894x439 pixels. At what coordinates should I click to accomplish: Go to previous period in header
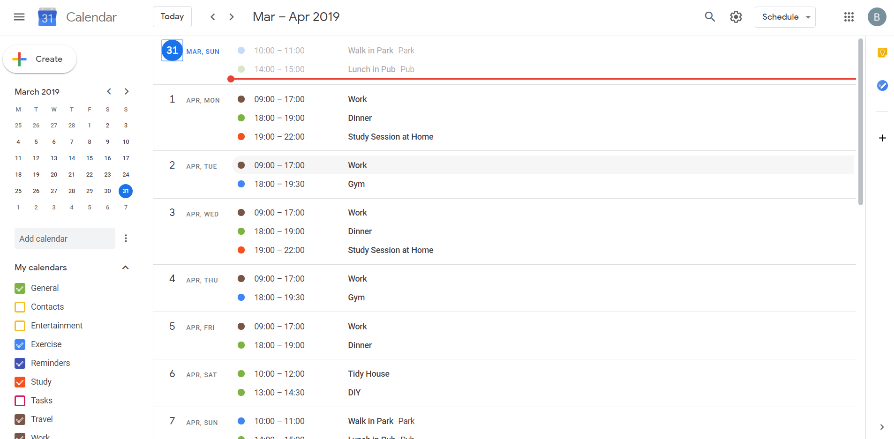(213, 17)
